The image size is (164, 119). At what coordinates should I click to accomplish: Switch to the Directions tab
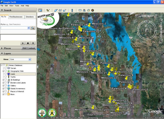pos(30,17)
